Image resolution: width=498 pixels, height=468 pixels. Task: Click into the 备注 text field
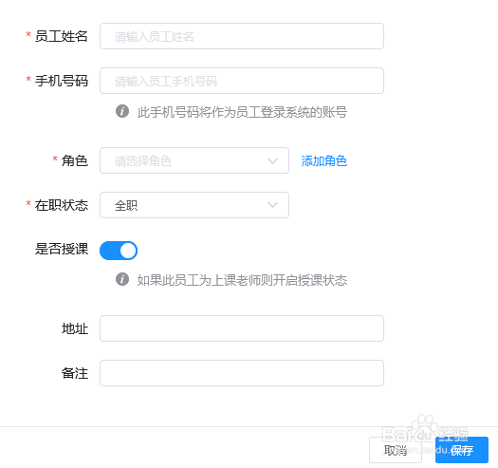(x=242, y=373)
